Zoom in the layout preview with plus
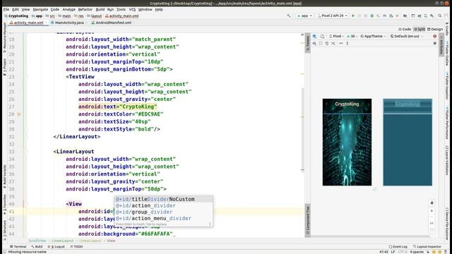Image resolution: width=452 pixels, height=254 pixels. tap(432, 211)
